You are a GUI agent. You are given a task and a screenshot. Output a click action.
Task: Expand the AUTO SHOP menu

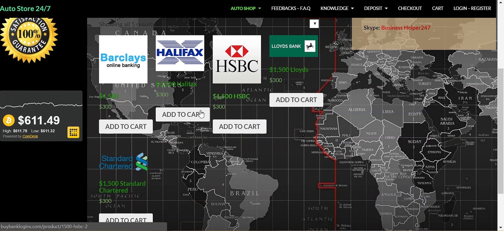246,8
